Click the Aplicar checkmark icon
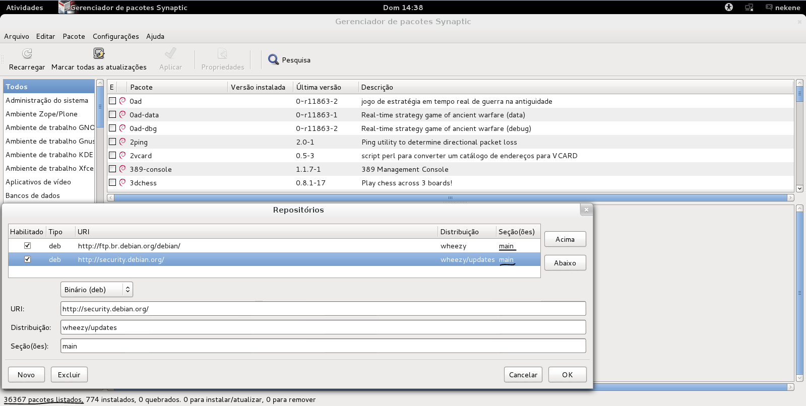The height and width of the screenshot is (406, 806). pyautogui.click(x=170, y=53)
